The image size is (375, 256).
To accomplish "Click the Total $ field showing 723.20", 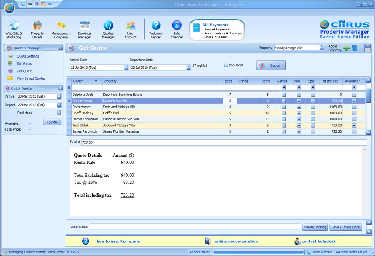I will click(224, 142).
